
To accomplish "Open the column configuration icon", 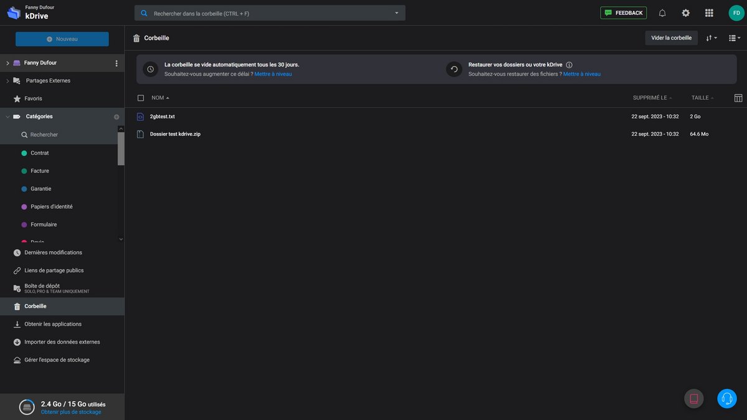I will (x=738, y=98).
